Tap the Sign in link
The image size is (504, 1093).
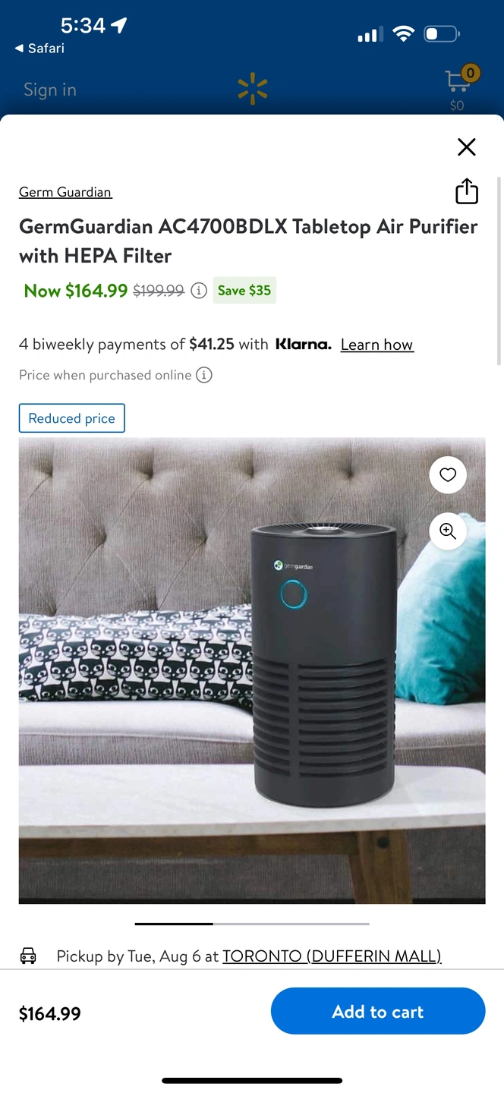(x=50, y=90)
